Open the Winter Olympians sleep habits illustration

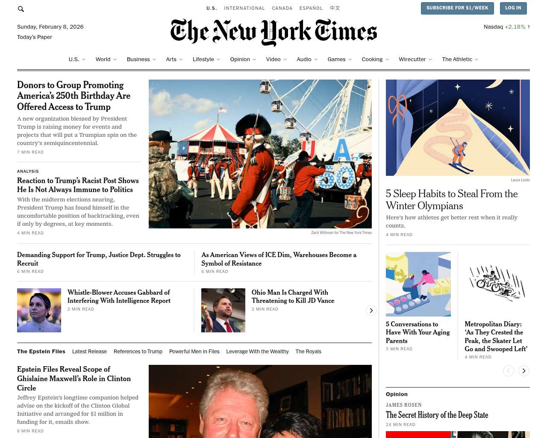pos(458,127)
